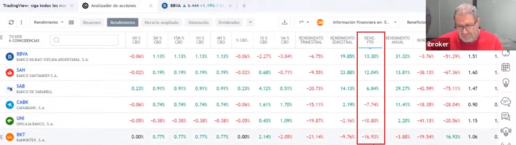Screen dimensions: 516x145
Task: Expand more column tabs arrow after Dividendos
Action: (x=250, y=22)
